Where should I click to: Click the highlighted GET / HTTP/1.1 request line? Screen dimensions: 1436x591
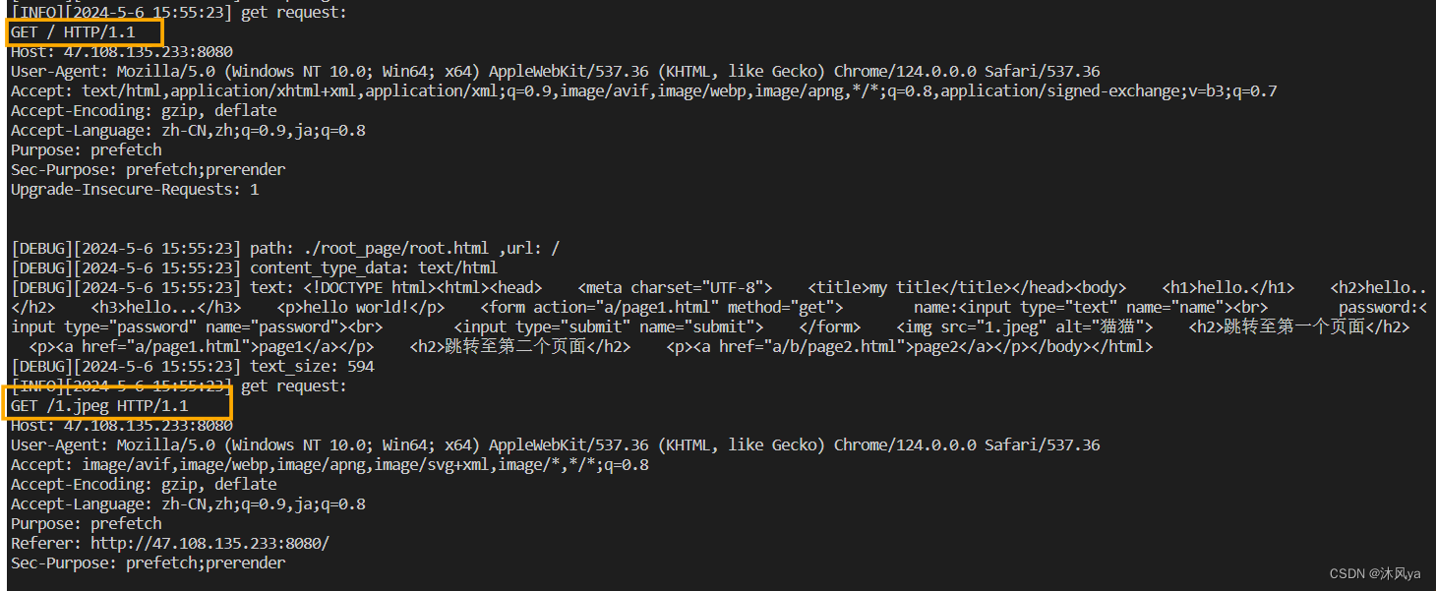pyautogui.click(x=73, y=32)
